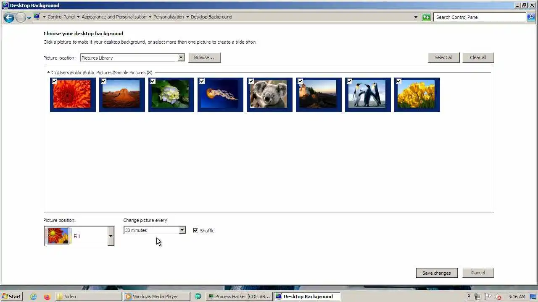Select the hydrangea thumbnail

(x=171, y=95)
